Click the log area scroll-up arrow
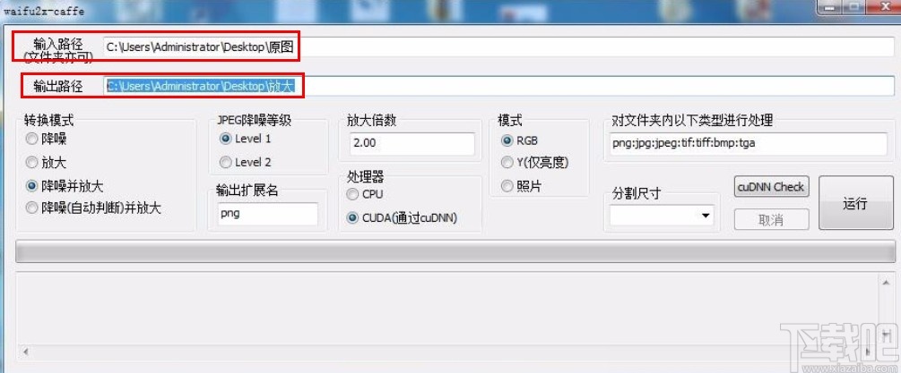 point(886,281)
